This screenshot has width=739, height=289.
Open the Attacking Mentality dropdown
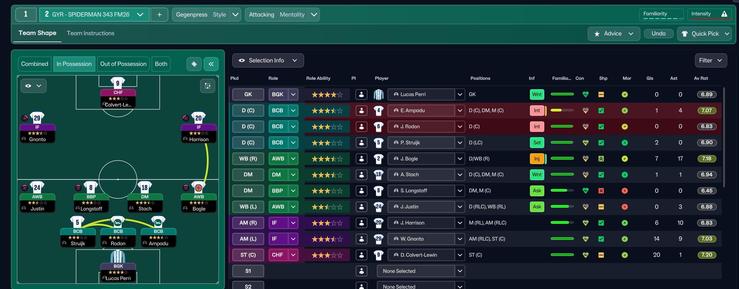314,15
